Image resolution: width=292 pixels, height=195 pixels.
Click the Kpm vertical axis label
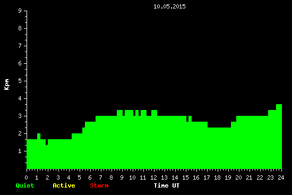point(7,84)
